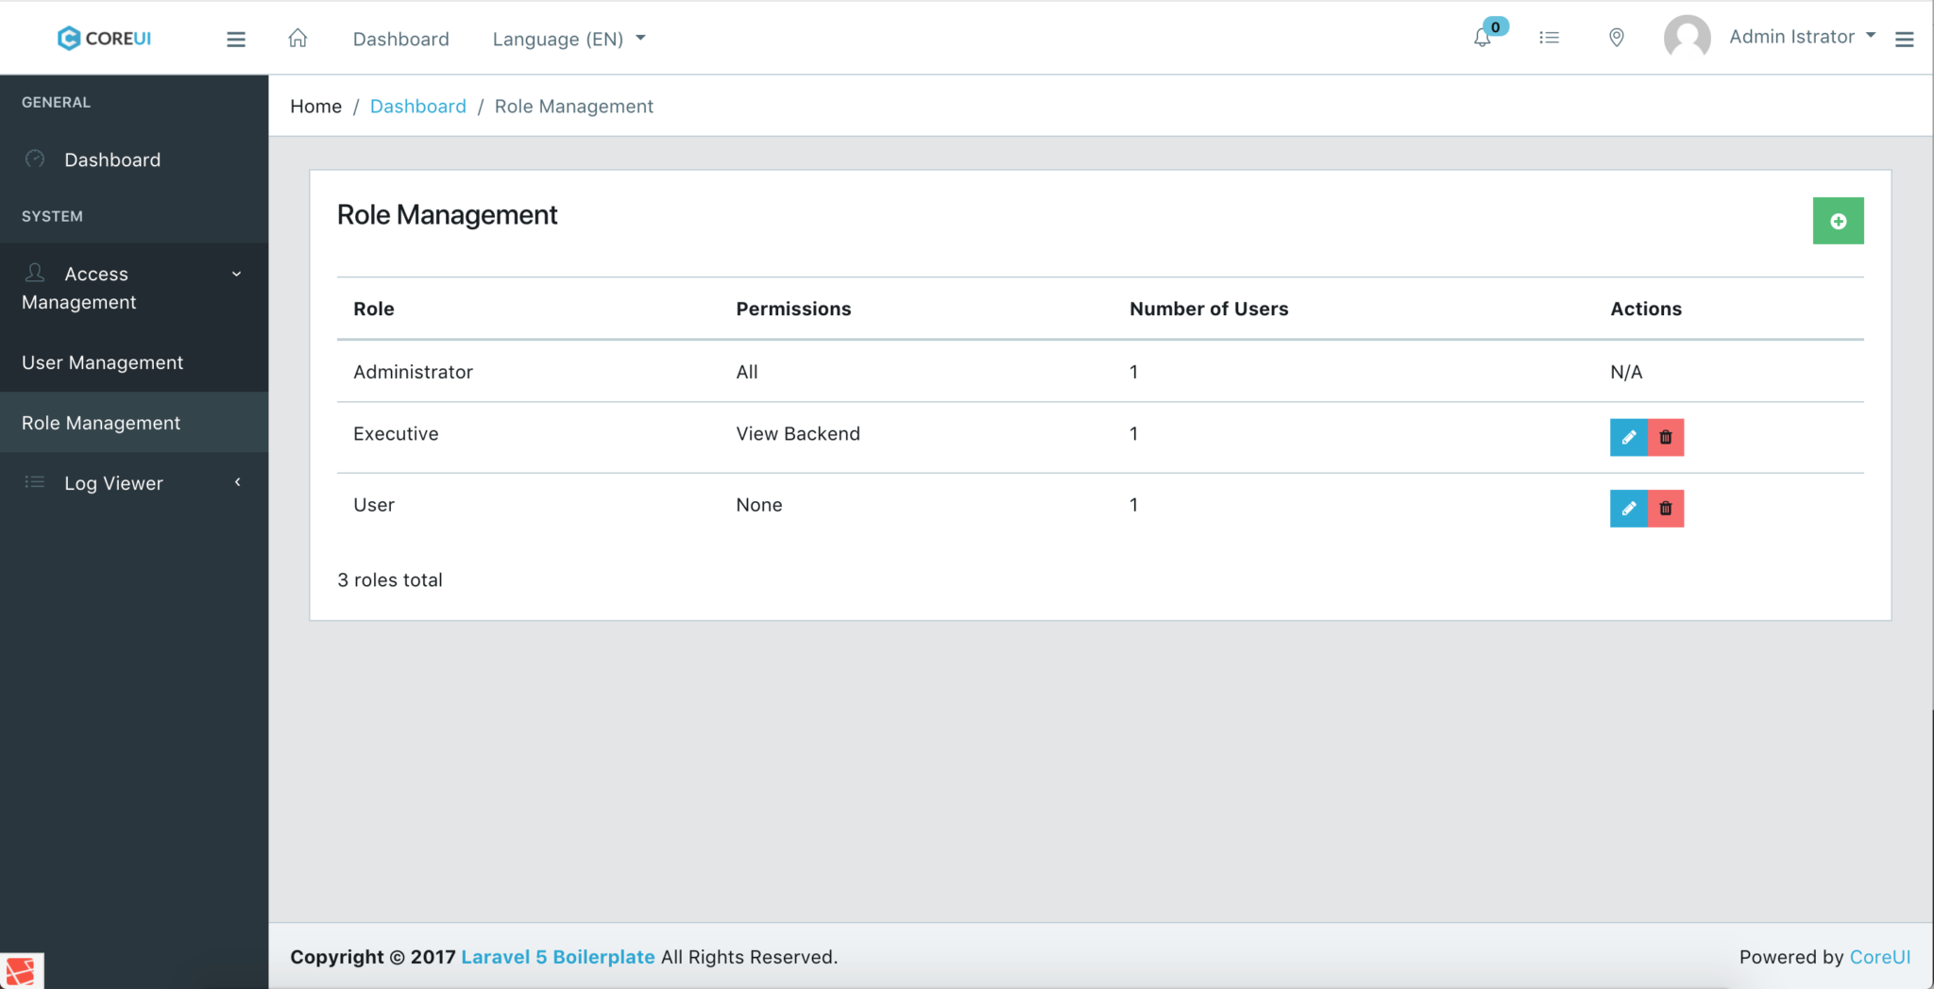Open the notifications bell icon
The height and width of the screenshot is (989, 1934).
(1482, 37)
